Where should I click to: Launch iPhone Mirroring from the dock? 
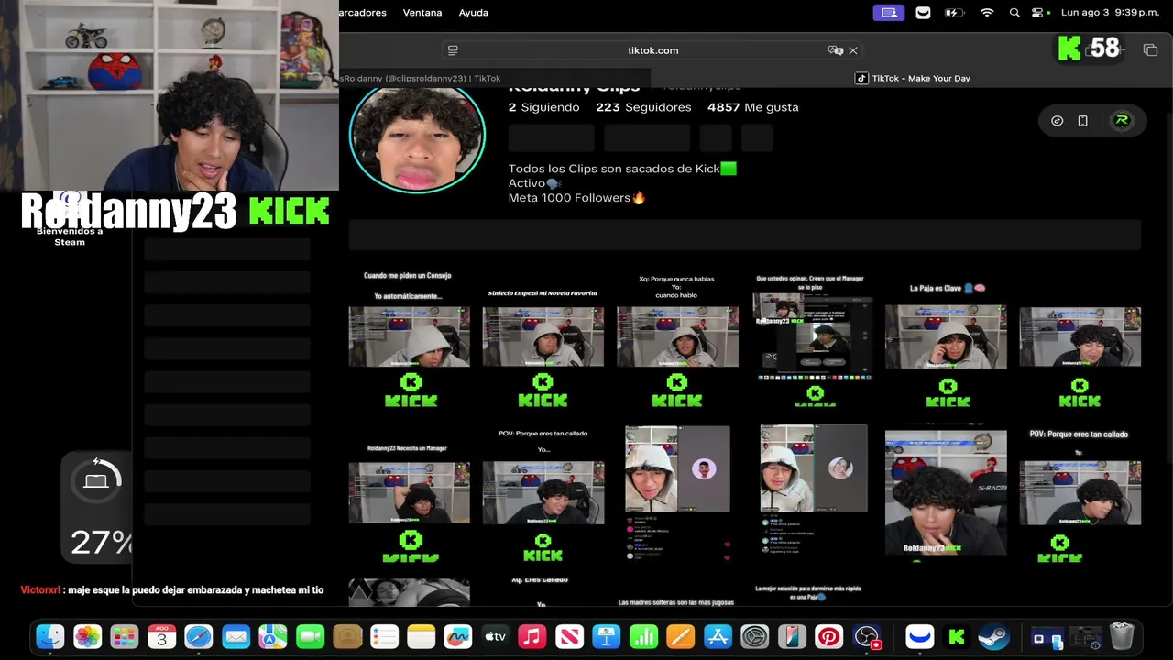click(x=792, y=636)
